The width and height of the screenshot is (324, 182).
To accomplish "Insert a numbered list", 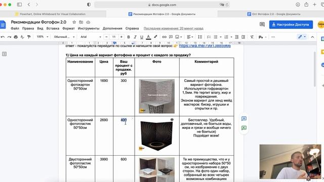I will pyautogui.click(x=226, y=37).
